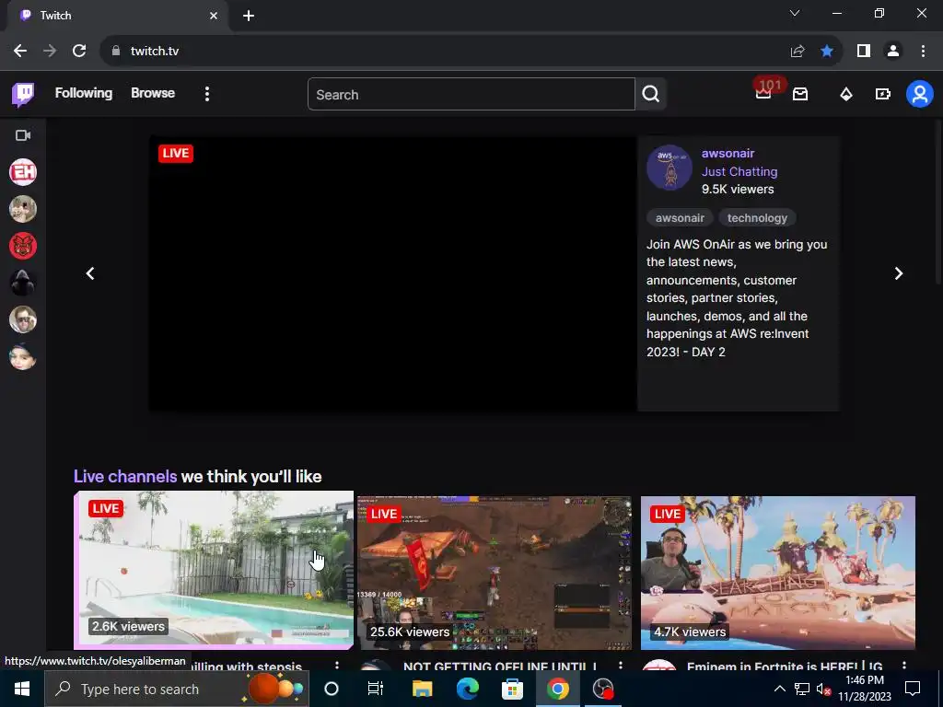The image size is (943, 707).
Task: Click the Live channels heading link
Action: pos(125,477)
